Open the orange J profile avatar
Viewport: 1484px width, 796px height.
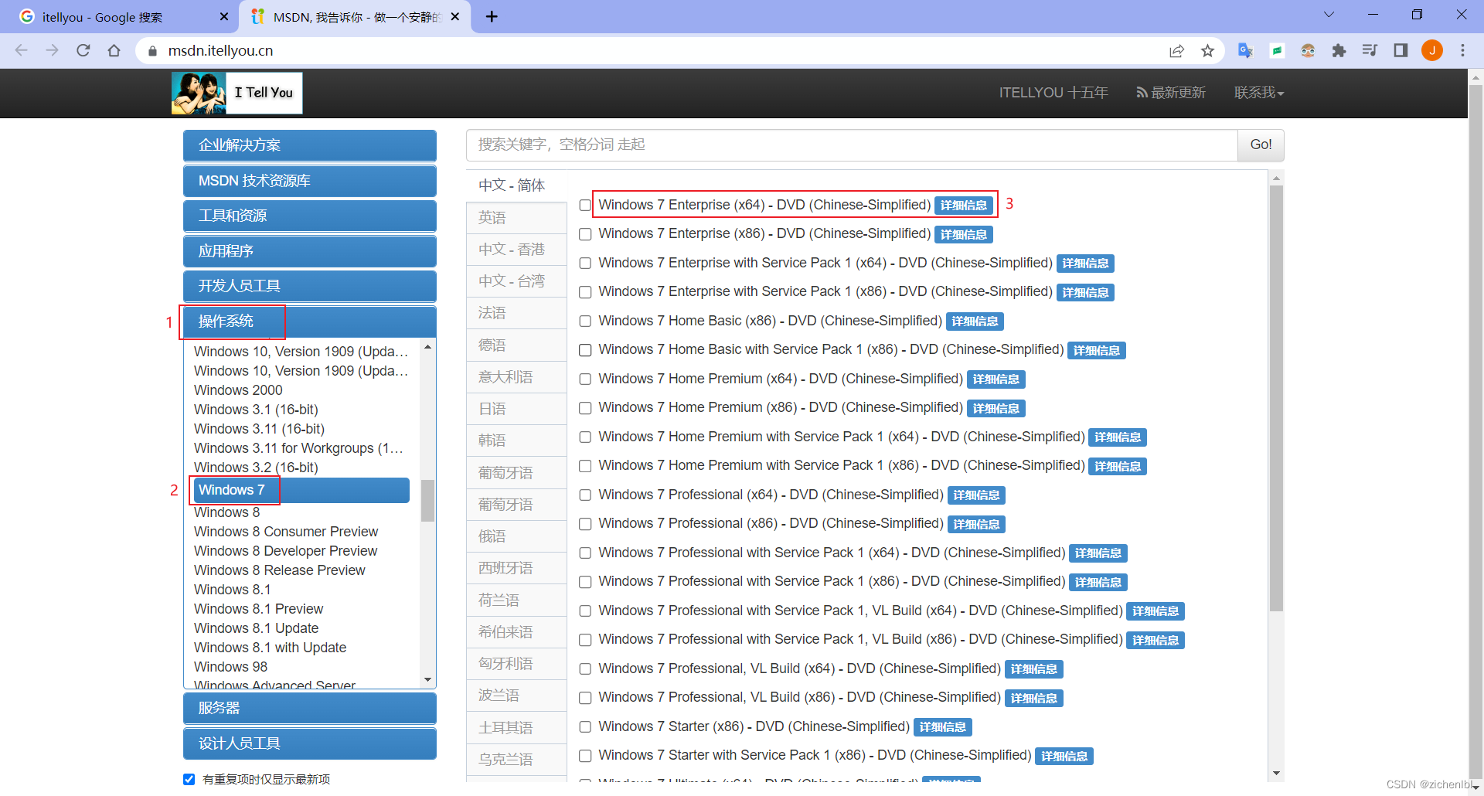point(1432,50)
